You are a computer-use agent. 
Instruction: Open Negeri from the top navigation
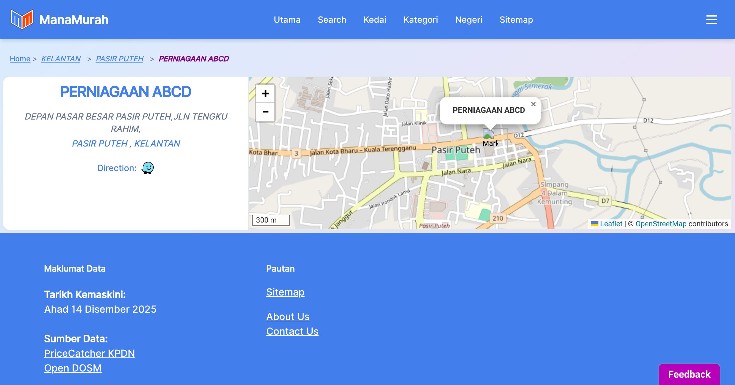click(469, 20)
